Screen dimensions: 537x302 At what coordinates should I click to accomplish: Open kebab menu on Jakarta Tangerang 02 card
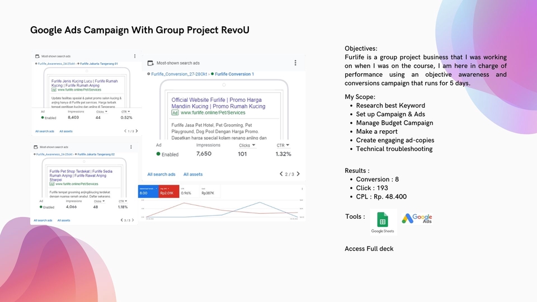[131, 147]
